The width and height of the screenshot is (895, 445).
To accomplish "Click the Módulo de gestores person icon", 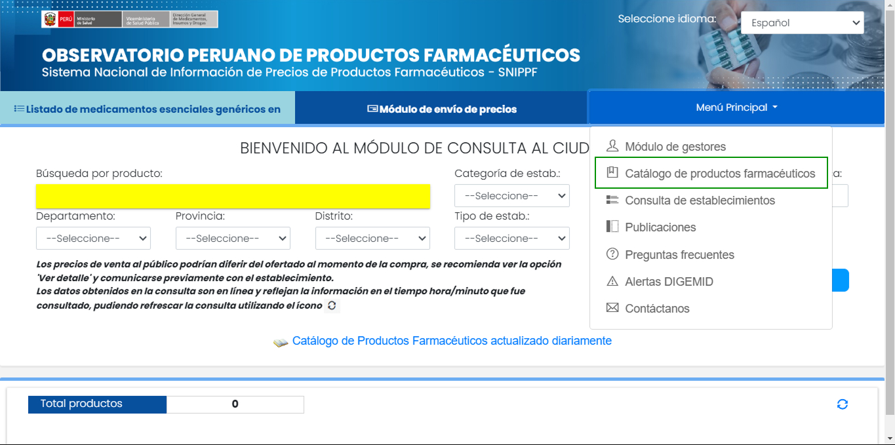I will (612, 145).
